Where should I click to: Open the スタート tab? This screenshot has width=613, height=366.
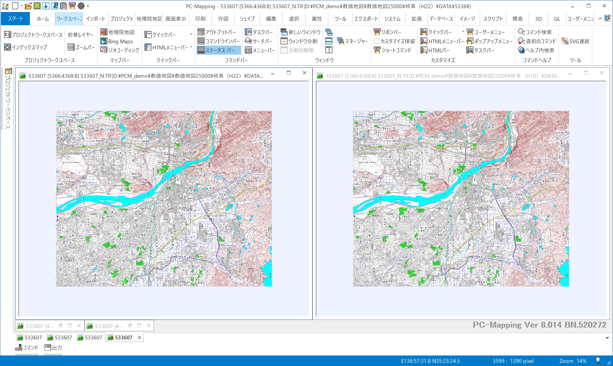15,19
